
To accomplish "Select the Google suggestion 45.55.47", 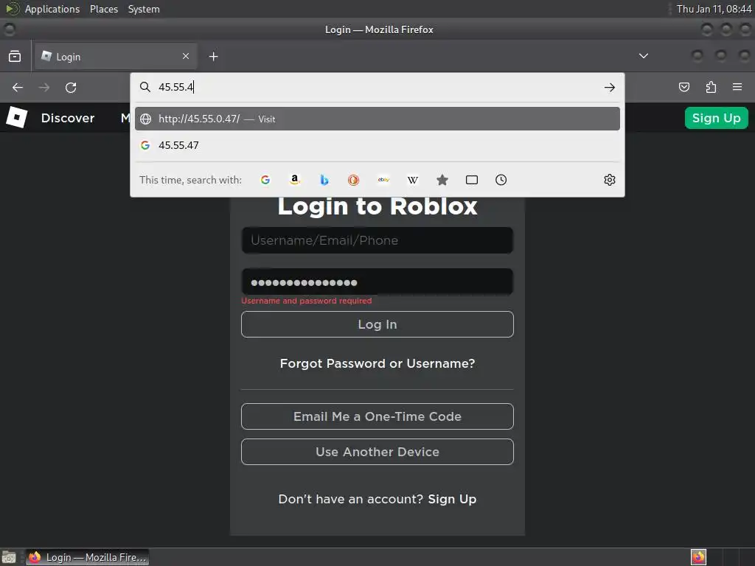I will (377, 145).
